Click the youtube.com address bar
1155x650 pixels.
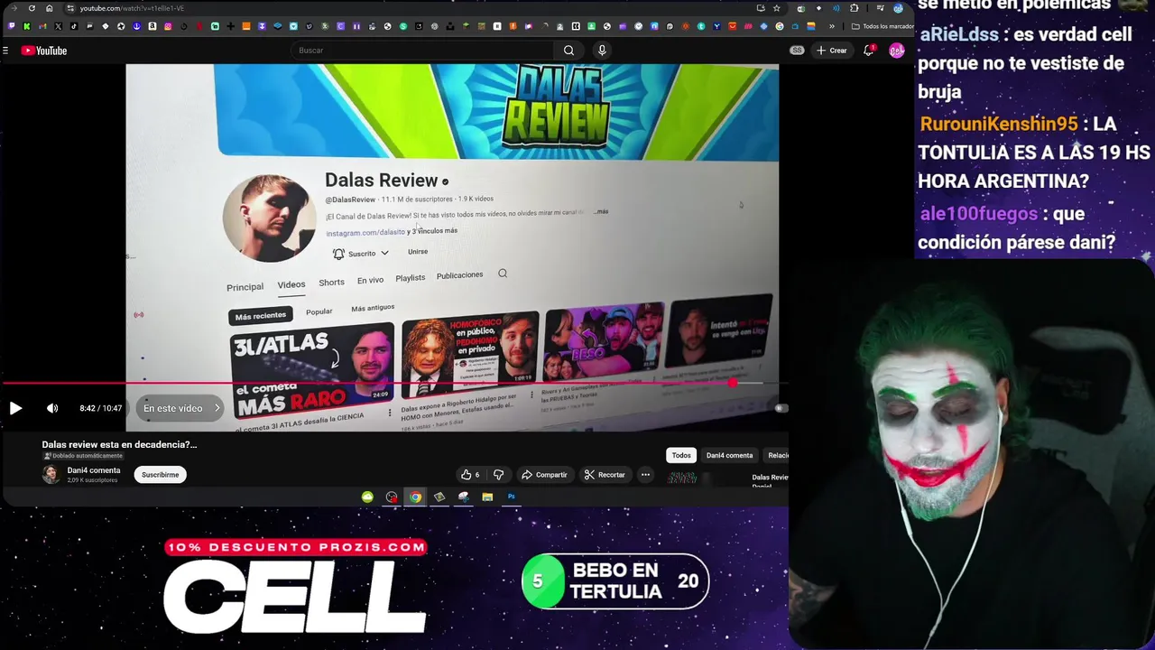click(411, 8)
